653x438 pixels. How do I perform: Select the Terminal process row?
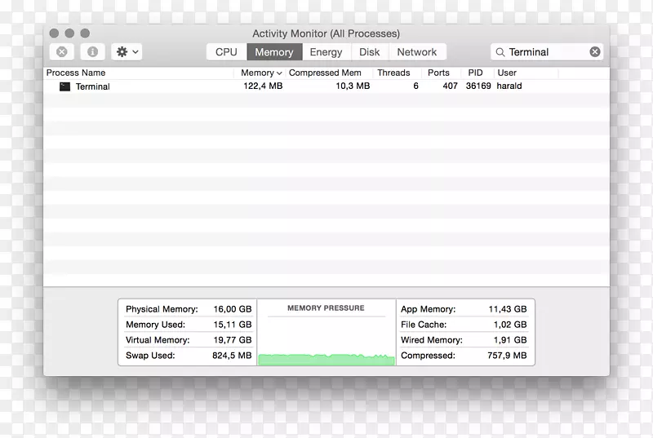pyautogui.click(x=326, y=86)
